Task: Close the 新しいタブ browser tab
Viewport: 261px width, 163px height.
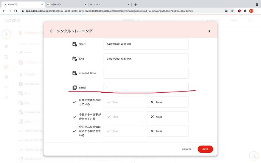Action: coord(129,5)
